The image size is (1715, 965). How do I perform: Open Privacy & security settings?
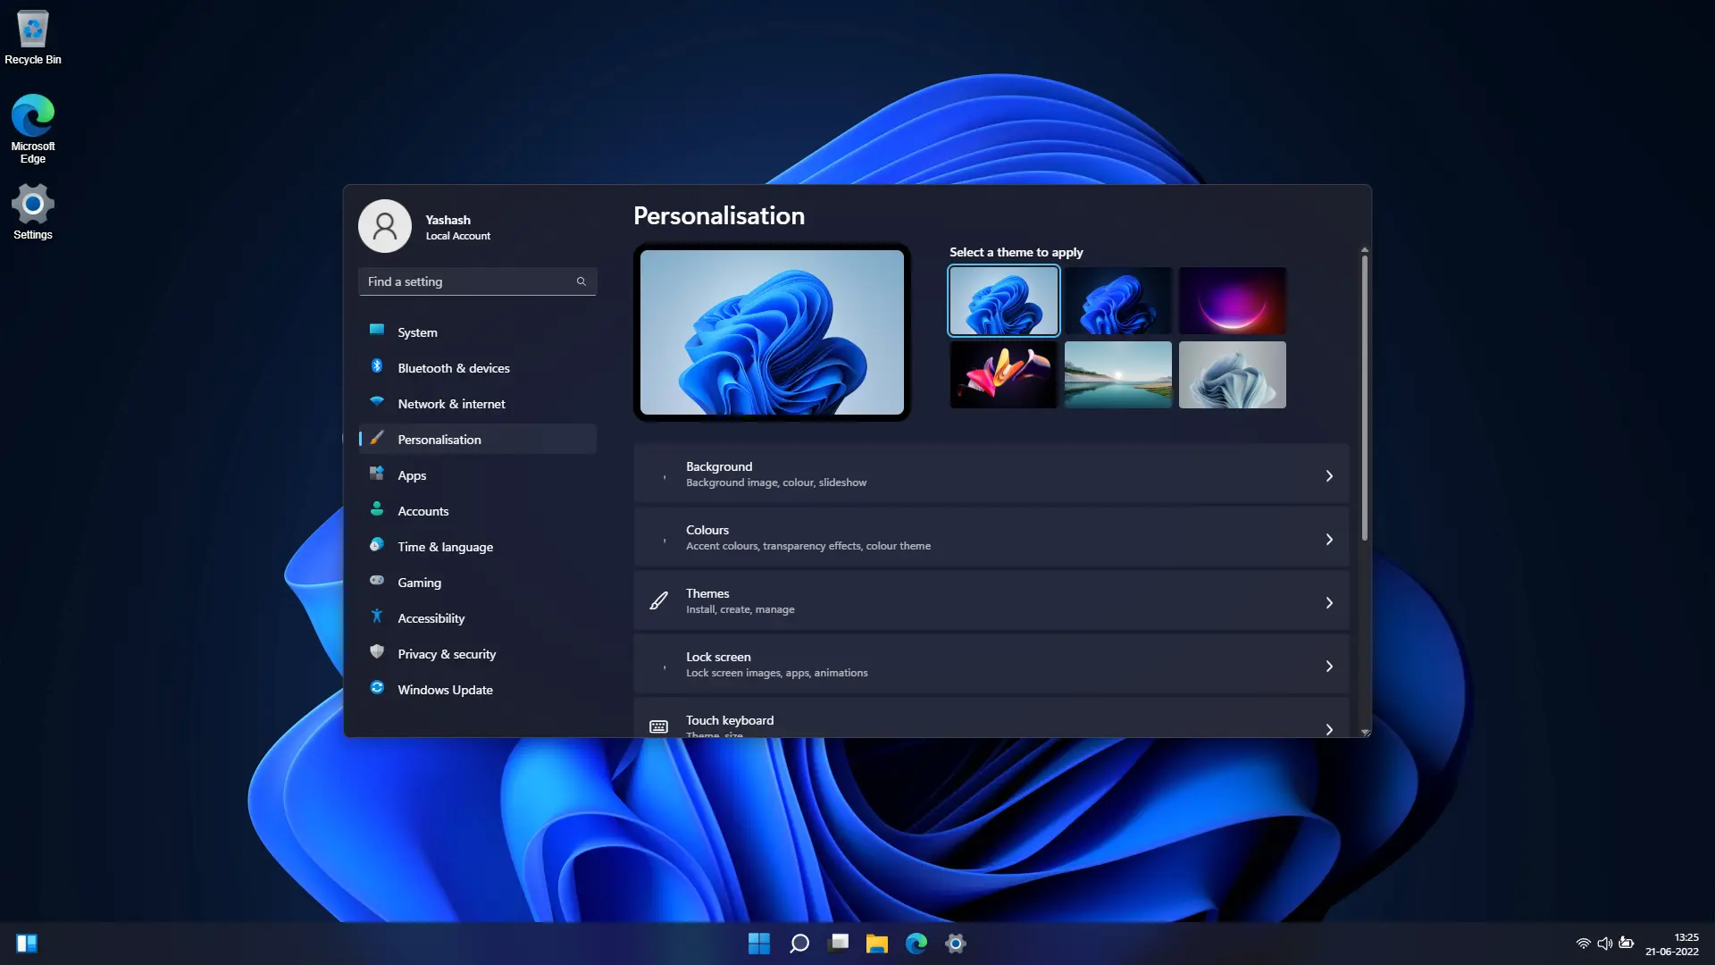(447, 653)
